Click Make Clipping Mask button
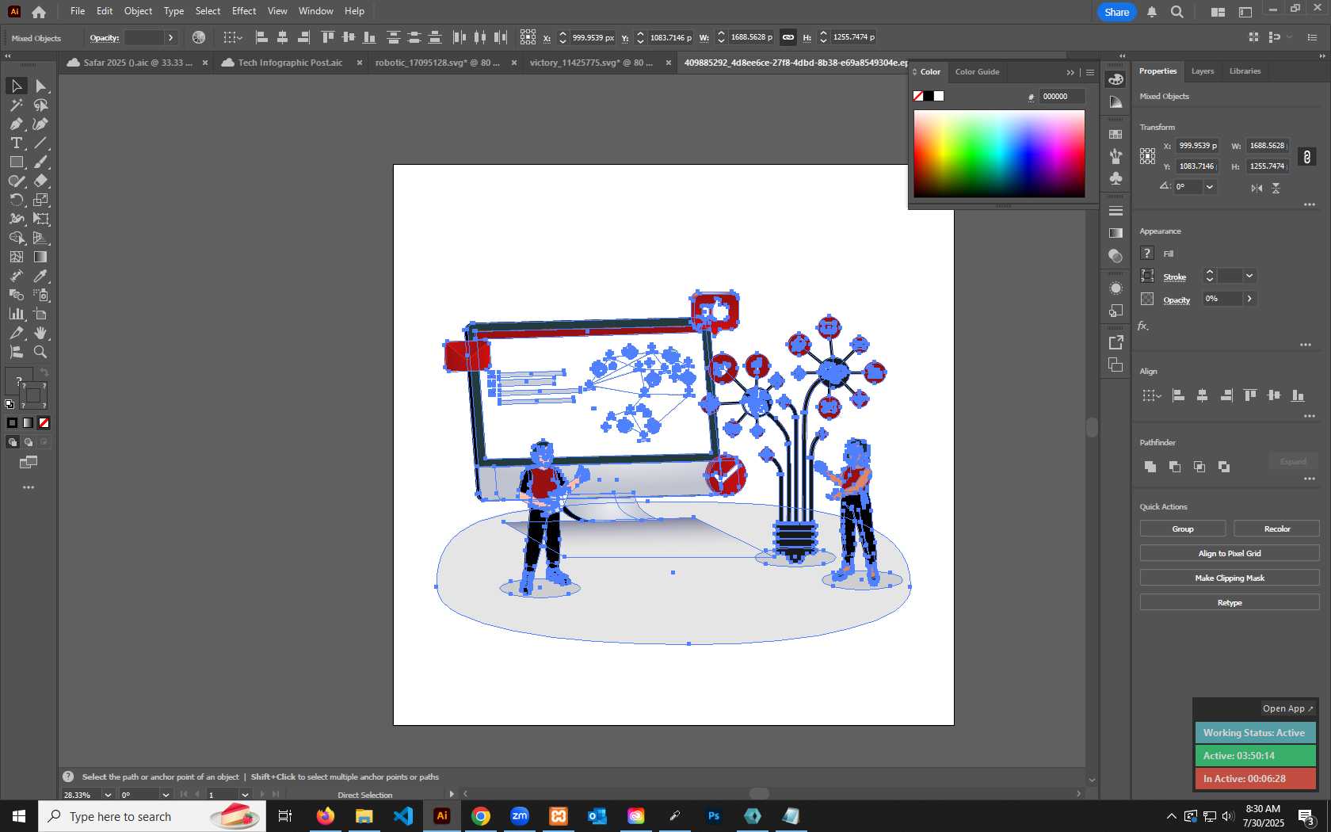Screen dimensions: 1331x832 [x=1230, y=578]
